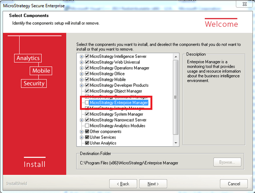Select MicroStrategy Narrowcast Server label
Image resolution: width=255 pixels, height=193 pixels.
(x=118, y=120)
